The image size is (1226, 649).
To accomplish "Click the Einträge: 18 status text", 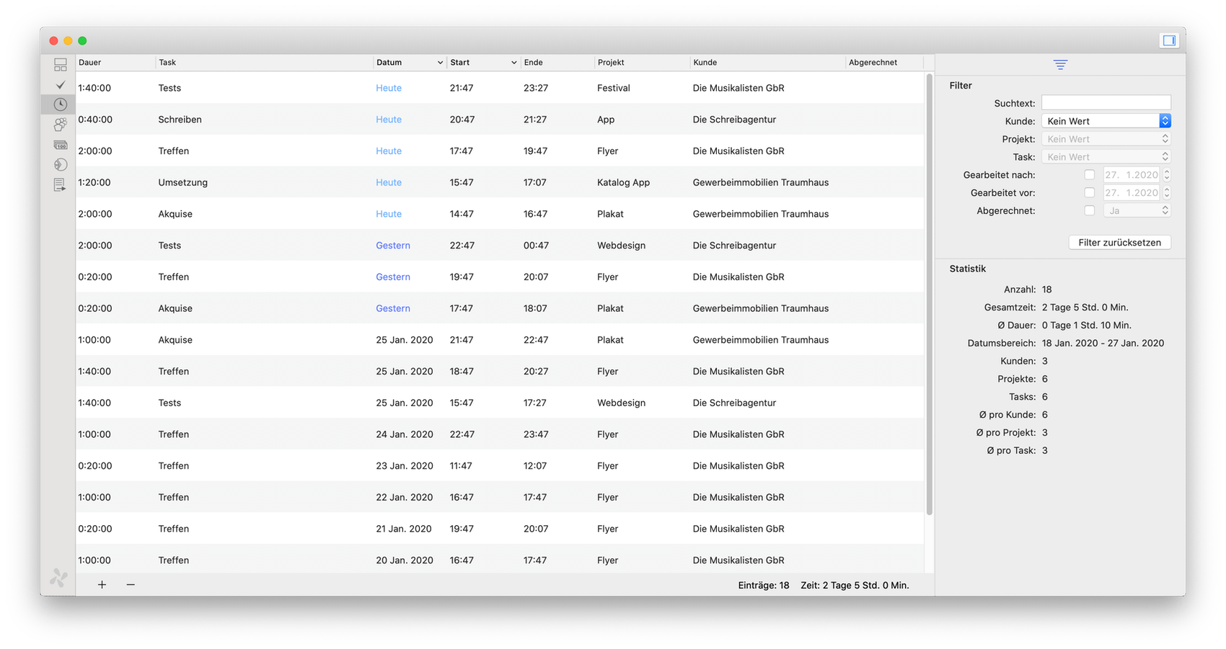I will 764,586.
